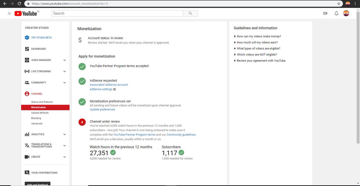360x186 pixels.
Task: Click the Channel person icon
Action: [x=27, y=94]
